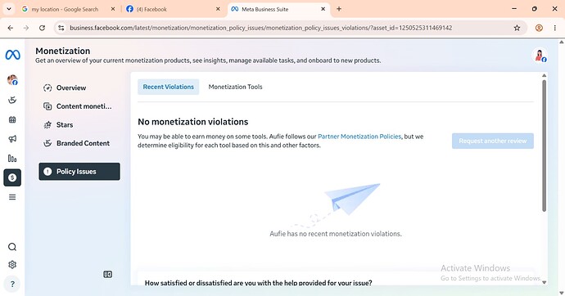Viewport: 565px width, 296px height.
Task: Click the panel scroll up arrow
Action: coord(544,75)
